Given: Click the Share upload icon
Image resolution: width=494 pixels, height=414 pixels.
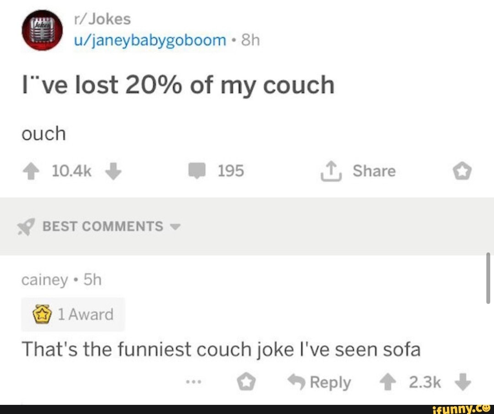Looking at the screenshot, I should click(330, 171).
